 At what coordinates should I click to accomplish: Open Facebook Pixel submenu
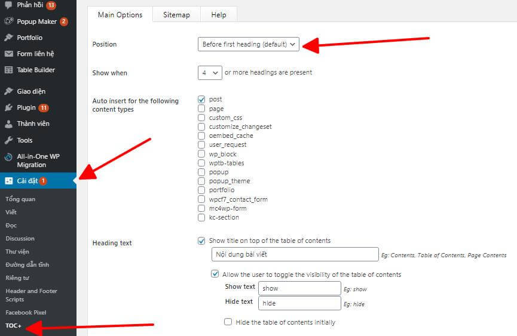[x=26, y=312]
